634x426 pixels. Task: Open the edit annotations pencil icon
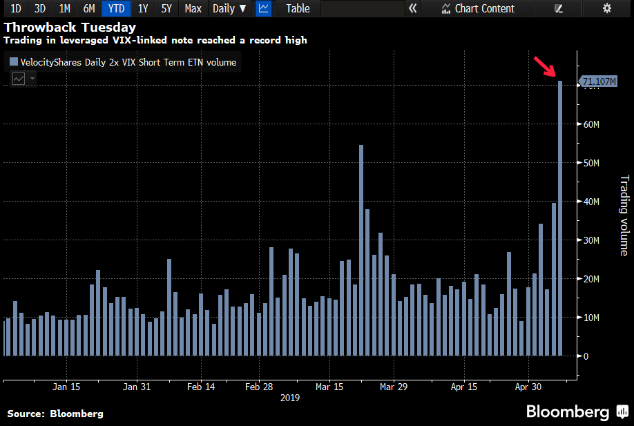click(559, 8)
